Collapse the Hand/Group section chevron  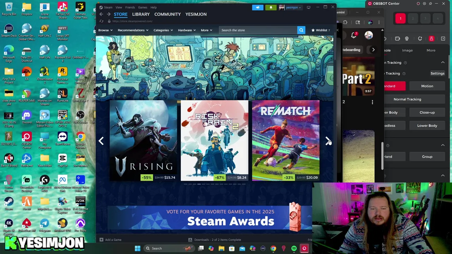(x=443, y=145)
